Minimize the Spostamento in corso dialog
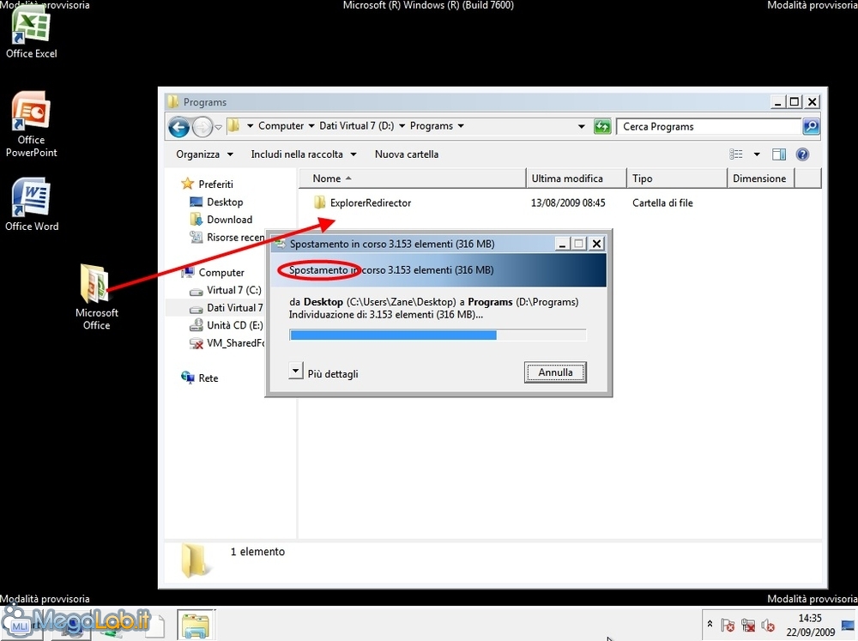The image size is (858, 641). (562, 244)
